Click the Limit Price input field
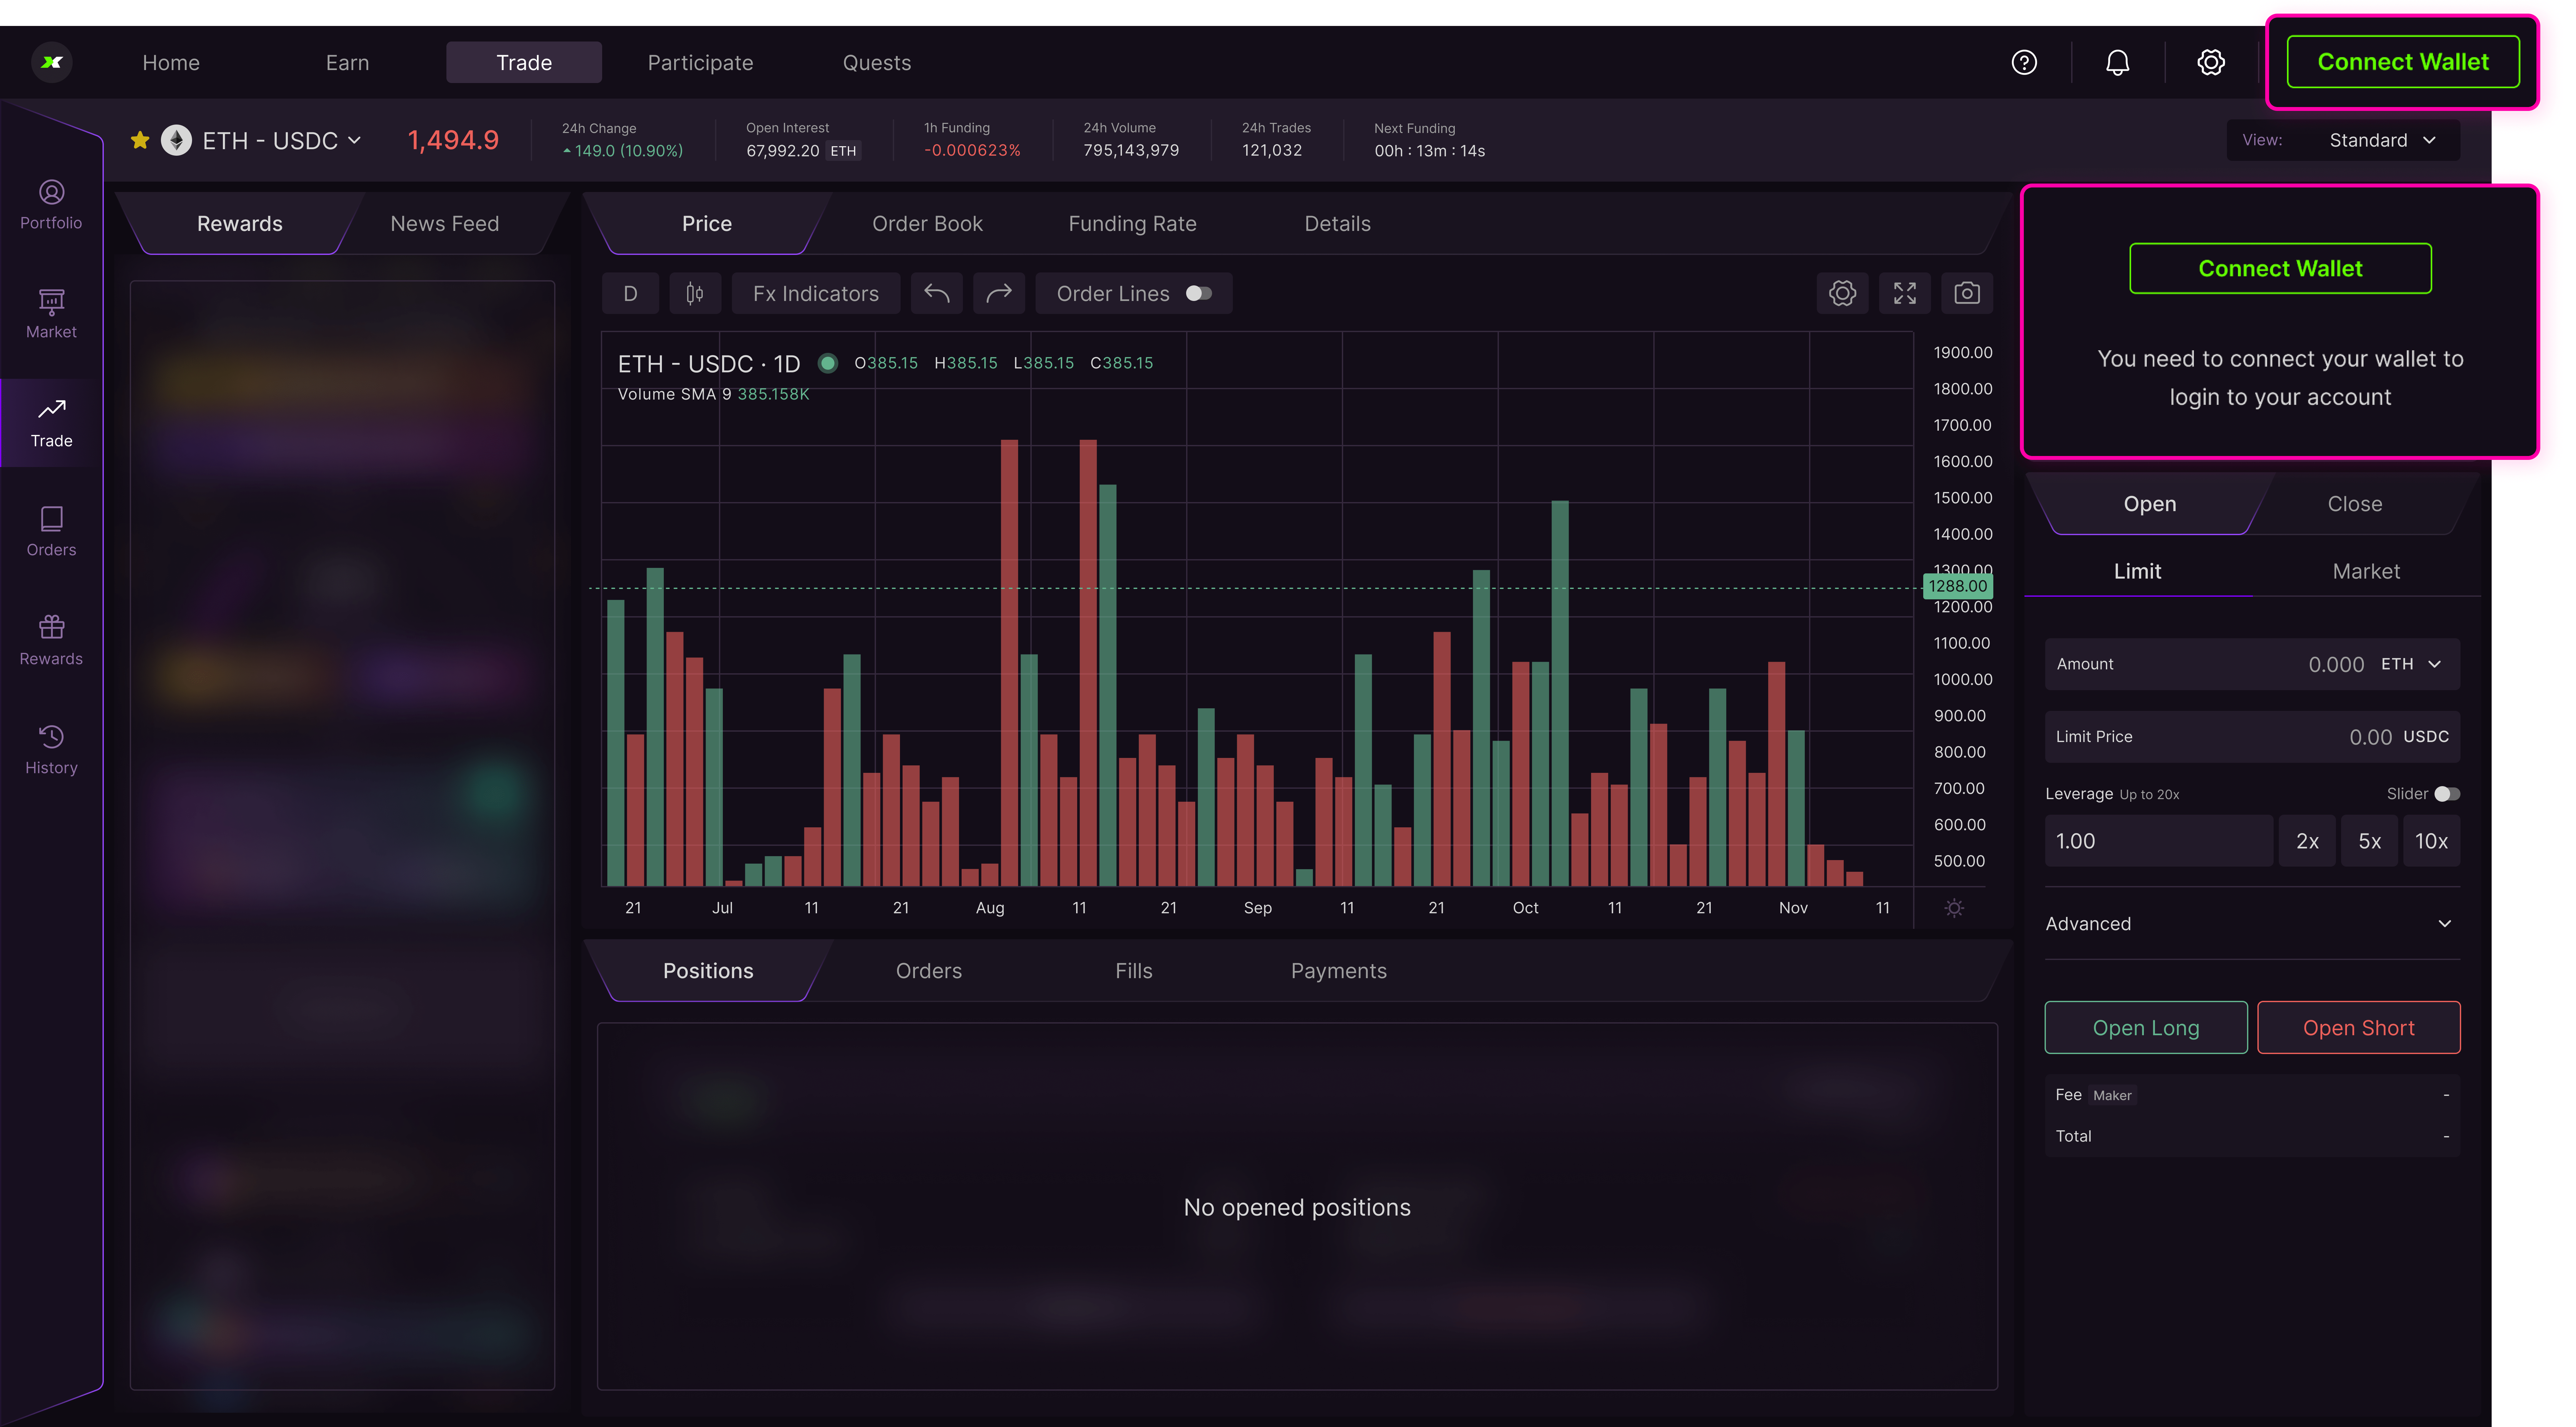 click(2252, 737)
